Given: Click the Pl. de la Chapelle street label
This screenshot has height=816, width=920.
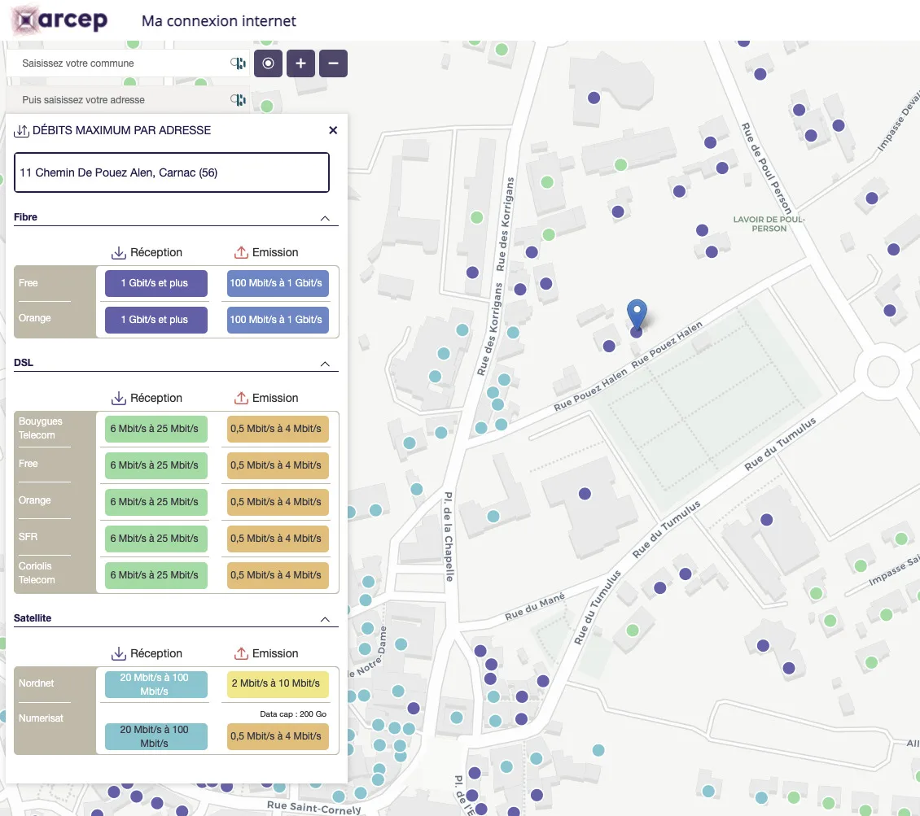Looking at the screenshot, I should [x=449, y=536].
